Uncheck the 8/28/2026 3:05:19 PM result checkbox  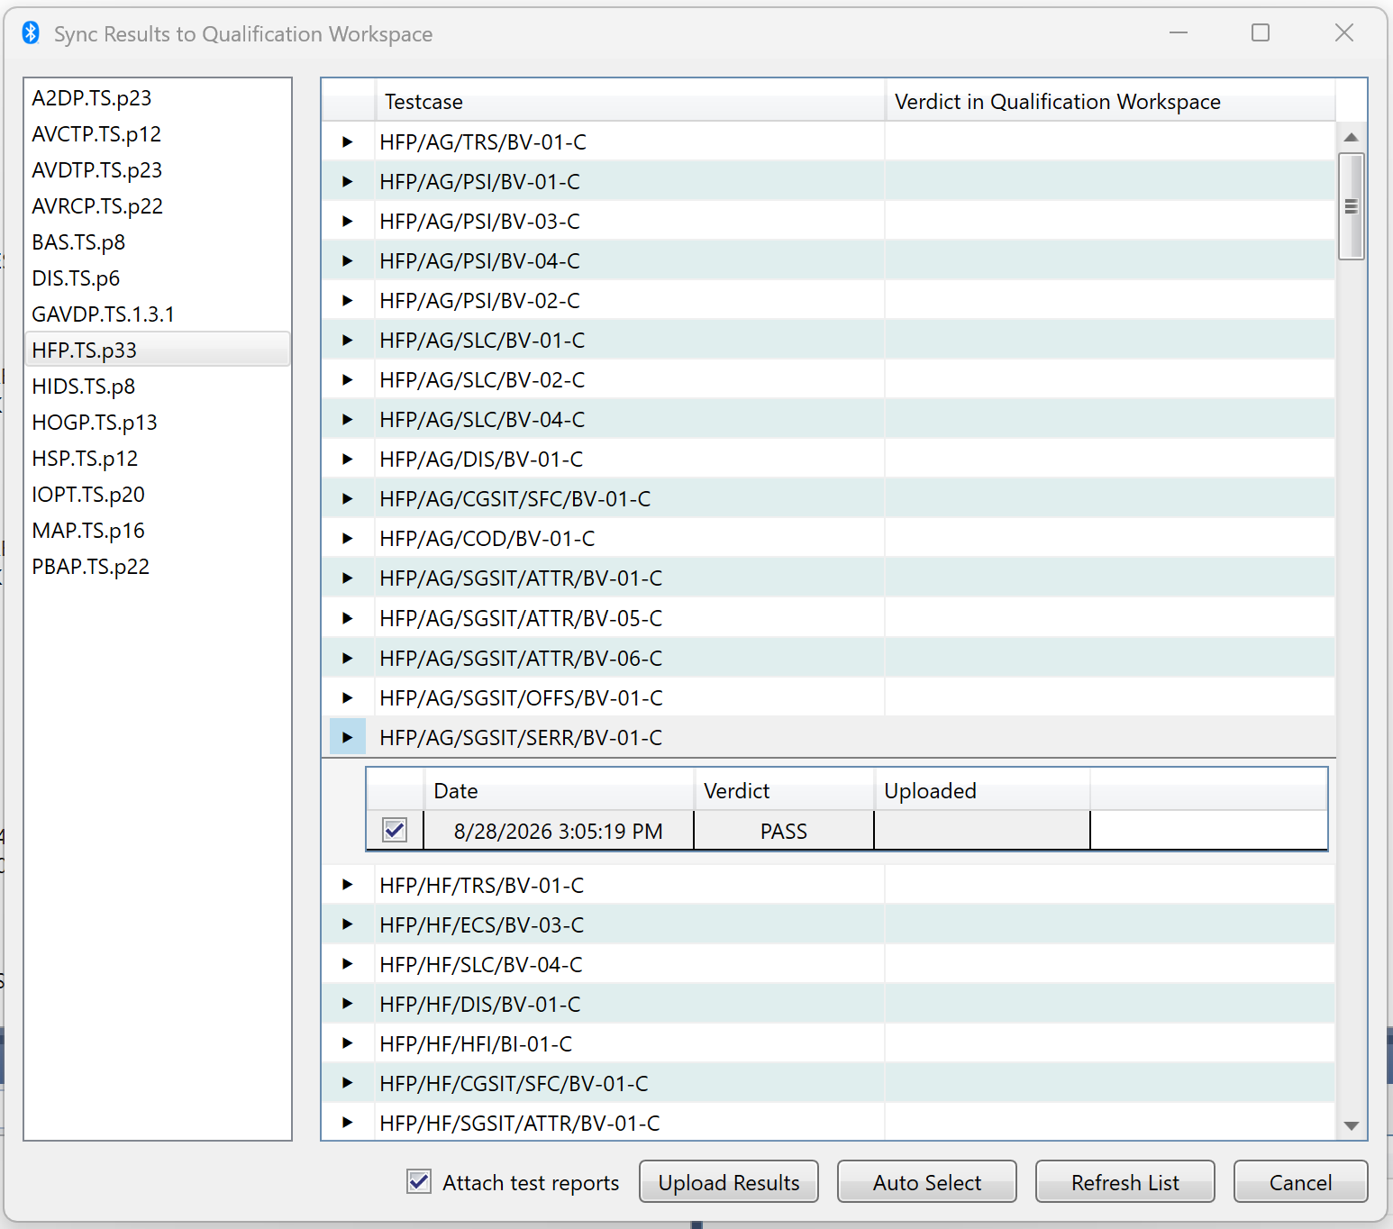tap(395, 830)
